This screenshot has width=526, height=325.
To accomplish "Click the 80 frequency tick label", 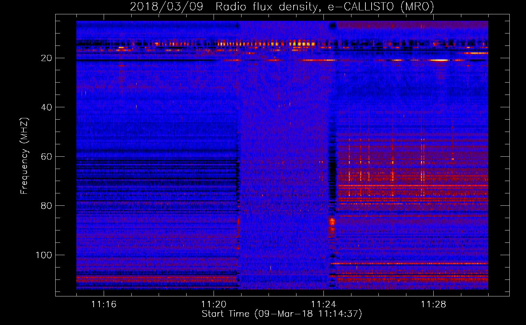I will click(47, 206).
